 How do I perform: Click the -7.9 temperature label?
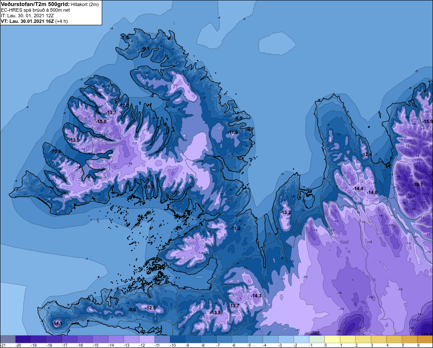[125, 38]
